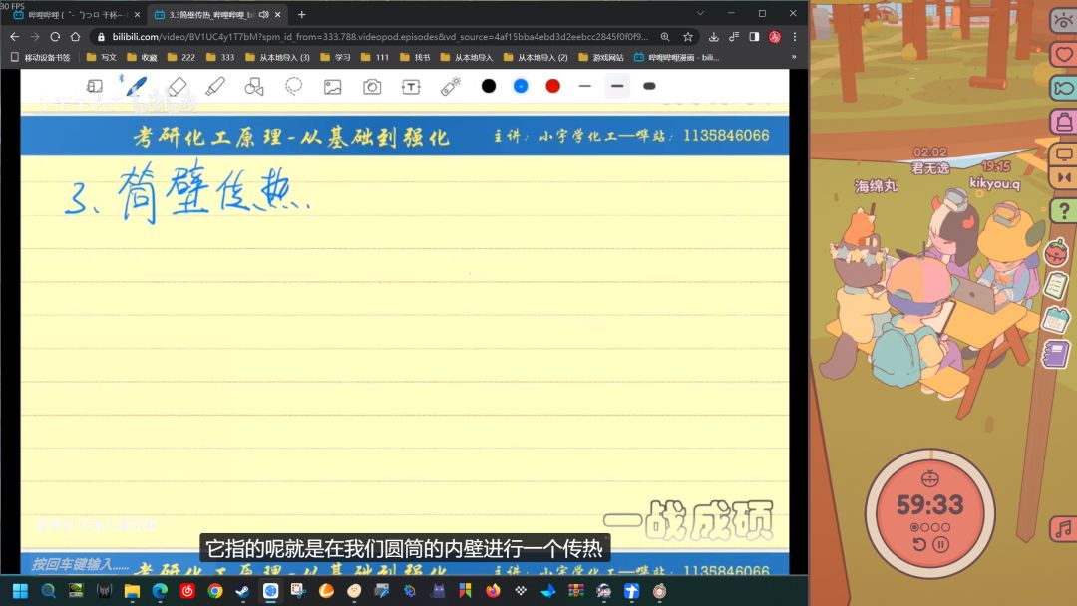
Task: Open the Windows Start menu
Action: tap(21, 591)
